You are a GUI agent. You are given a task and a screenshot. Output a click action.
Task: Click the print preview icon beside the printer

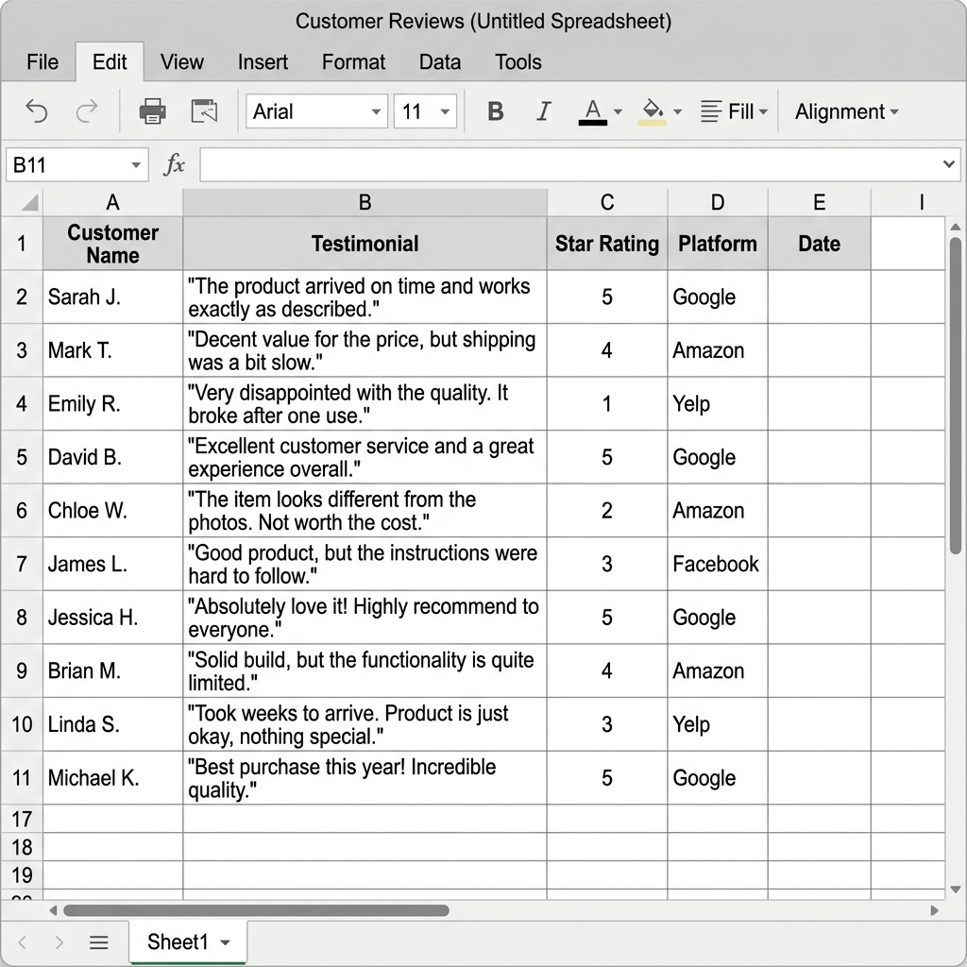[x=204, y=111]
